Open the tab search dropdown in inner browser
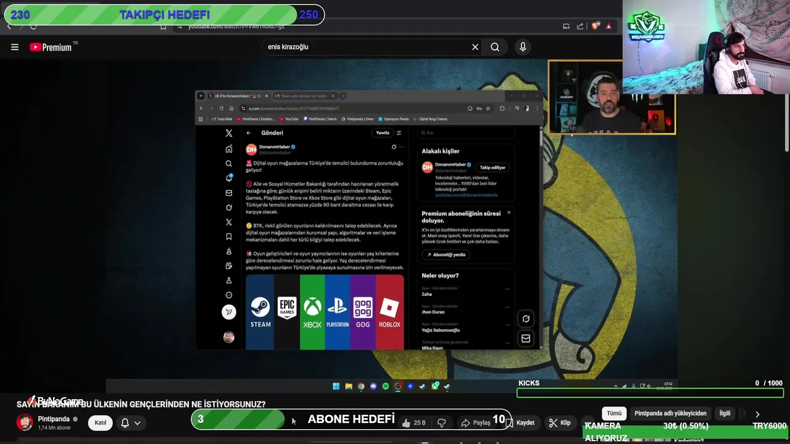The image size is (790, 444). [x=201, y=96]
